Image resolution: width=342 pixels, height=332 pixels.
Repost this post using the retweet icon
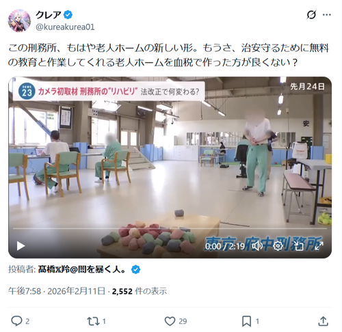(x=93, y=321)
